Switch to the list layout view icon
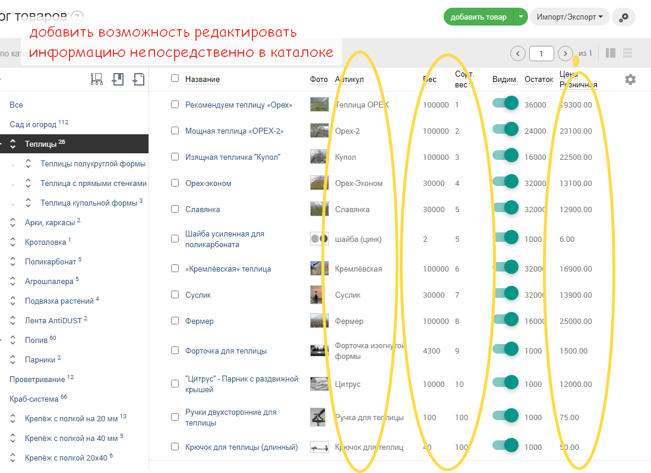Viewport: 651px width, 473px height. pos(627,53)
